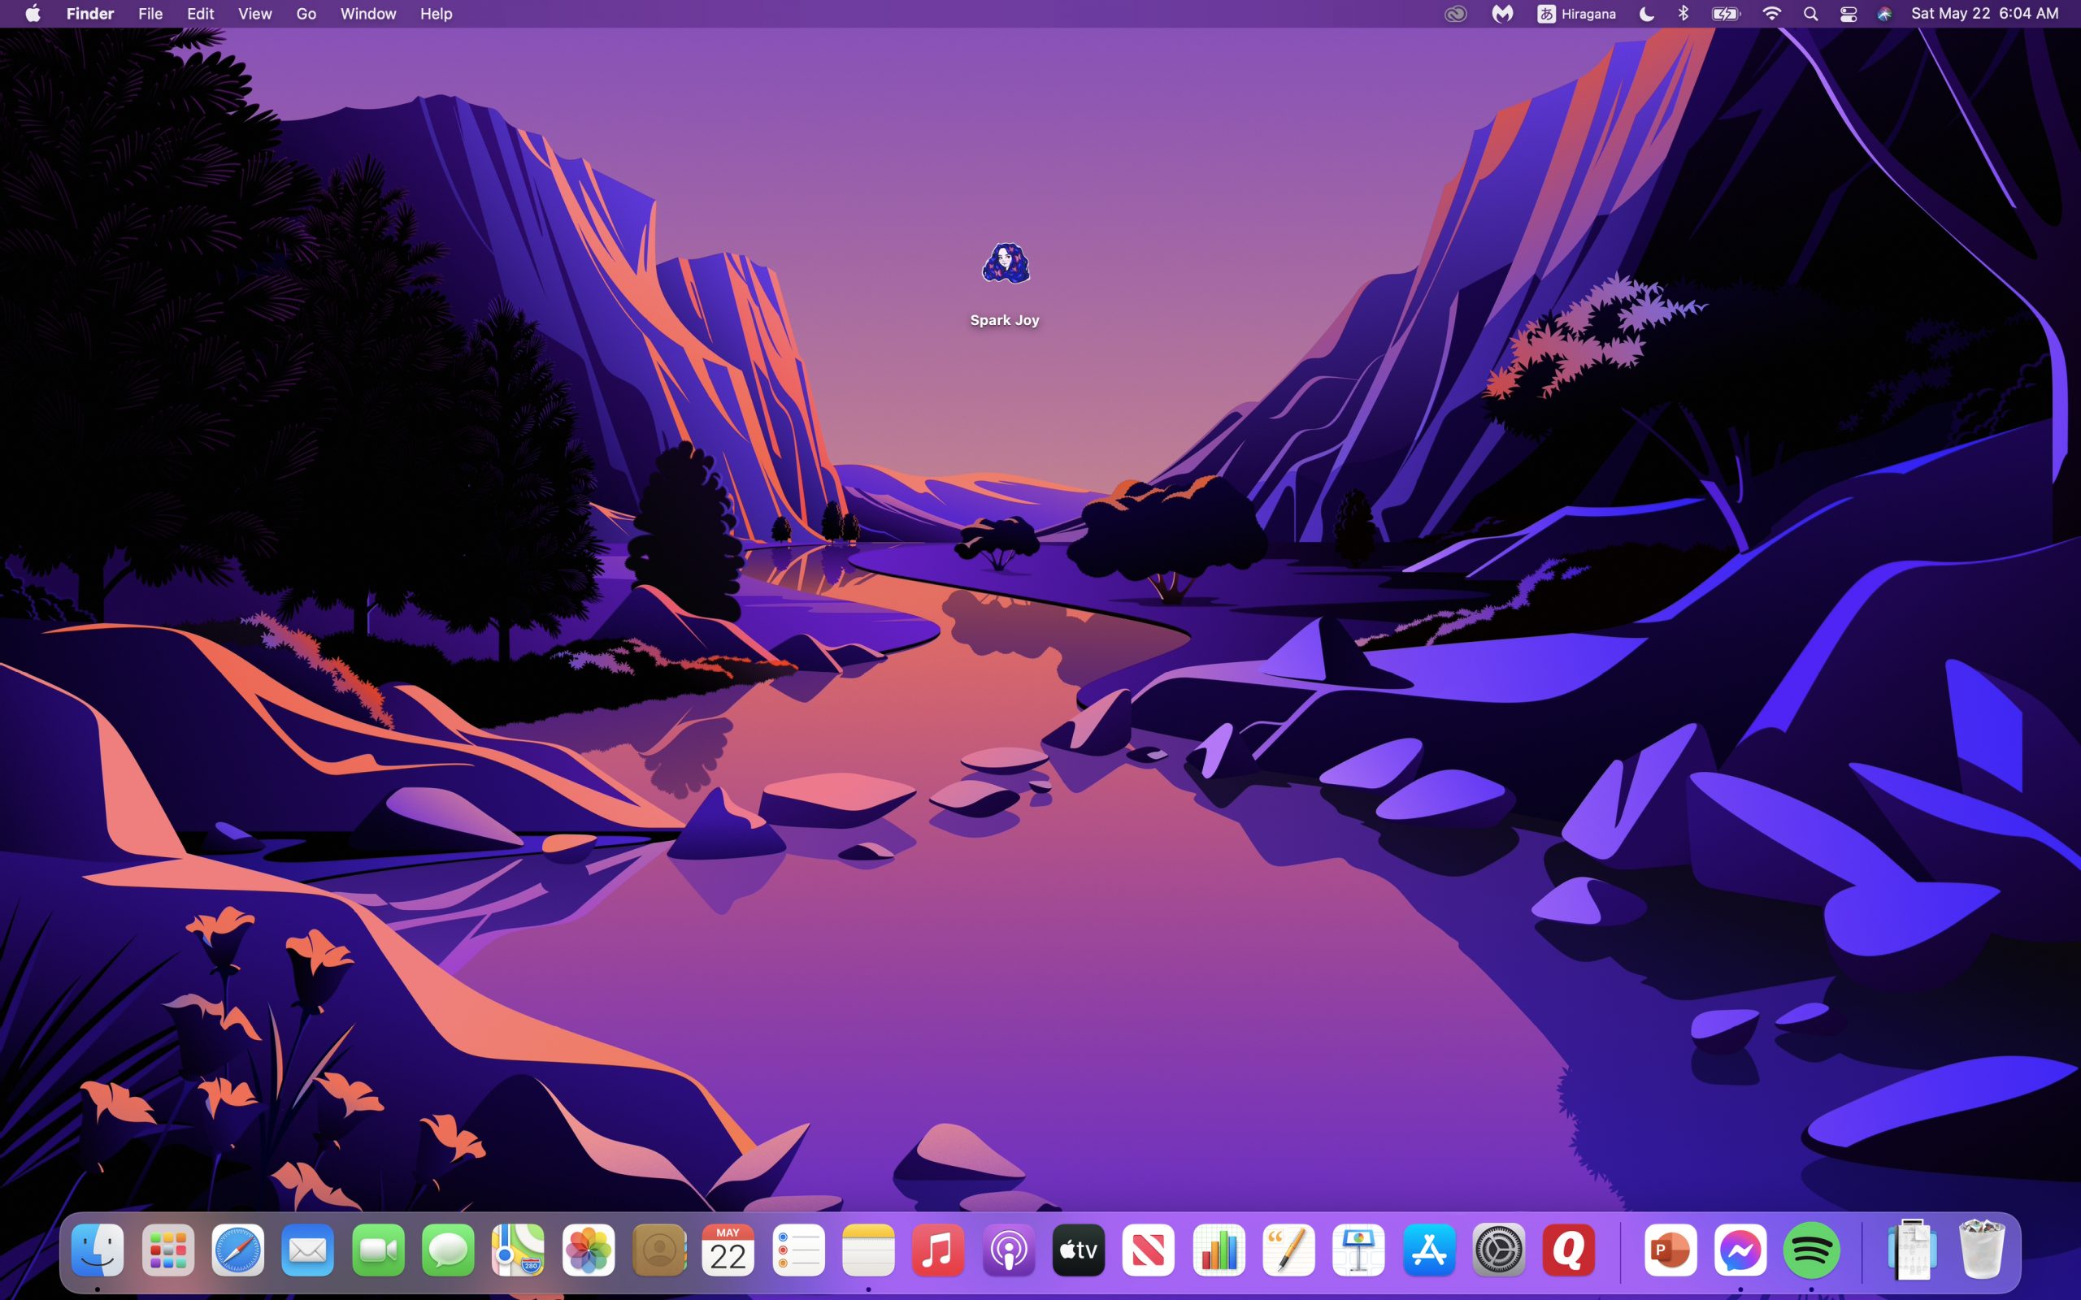The width and height of the screenshot is (2081, 1300).
Task: Open Launchpad in the Dock
Action: 167,1250
